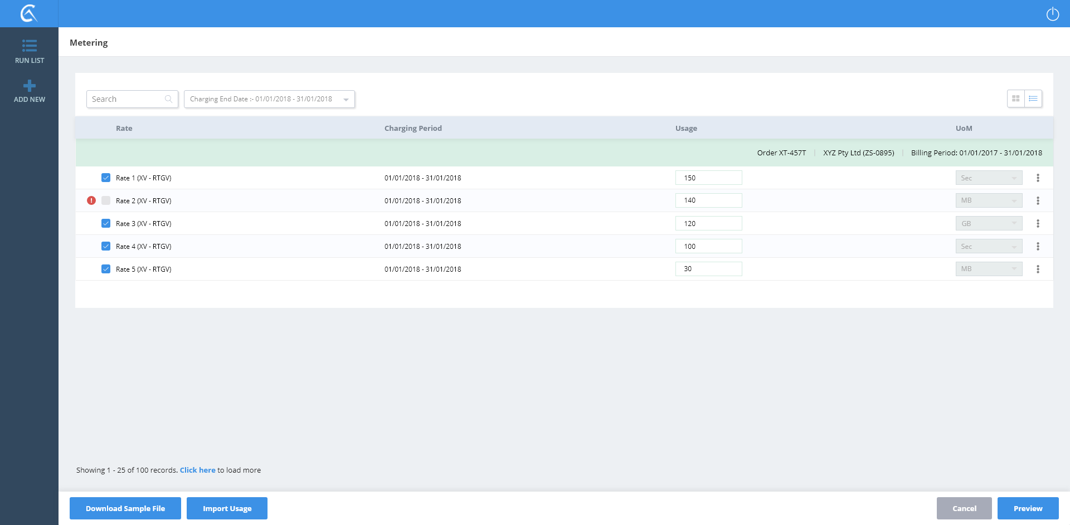This screenshot has height=525, width=1070.
Task: Open the three-dot menu for Rate 1
Action: (x=1038, y=178)
